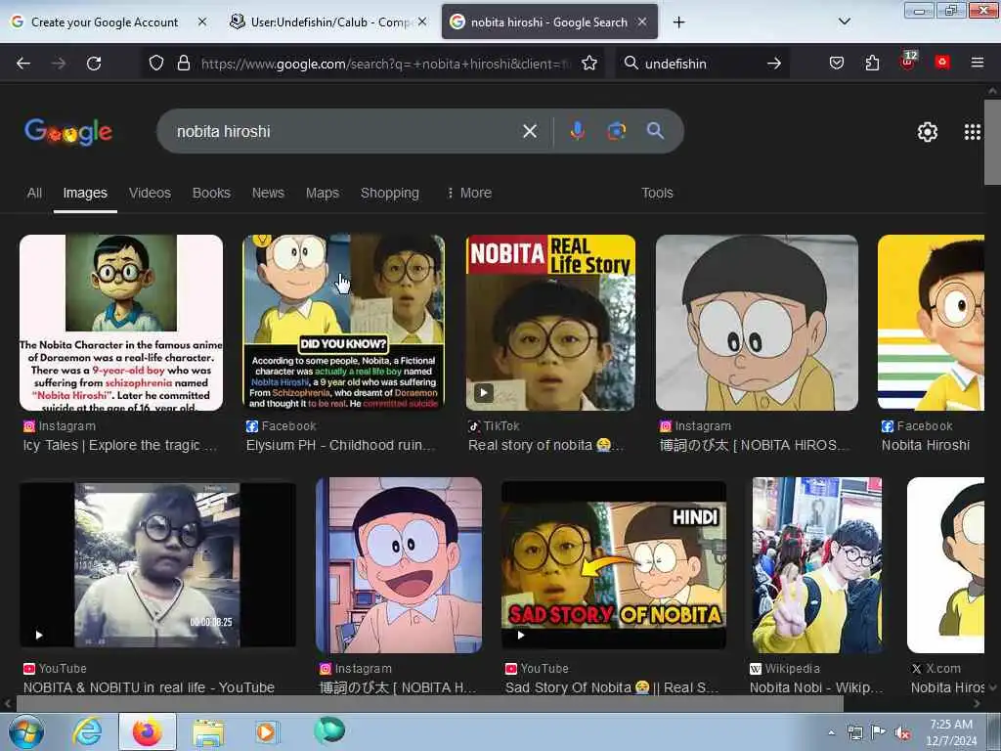Screen dimensions: 1001x751
Task: Open the uBlock extension with badge 12
Action: pyautogui.click(x=908, y=62)
